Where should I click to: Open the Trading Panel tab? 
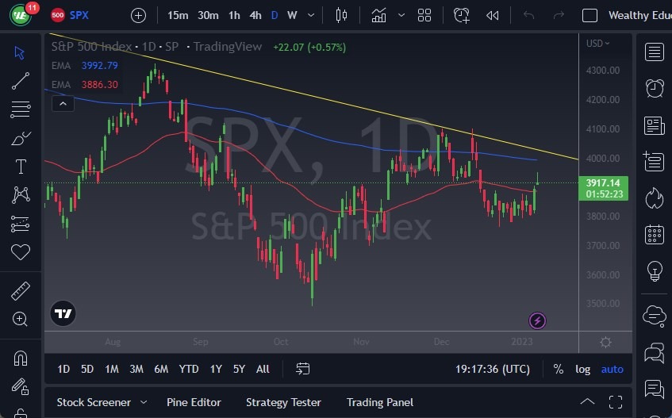point(380,402)
